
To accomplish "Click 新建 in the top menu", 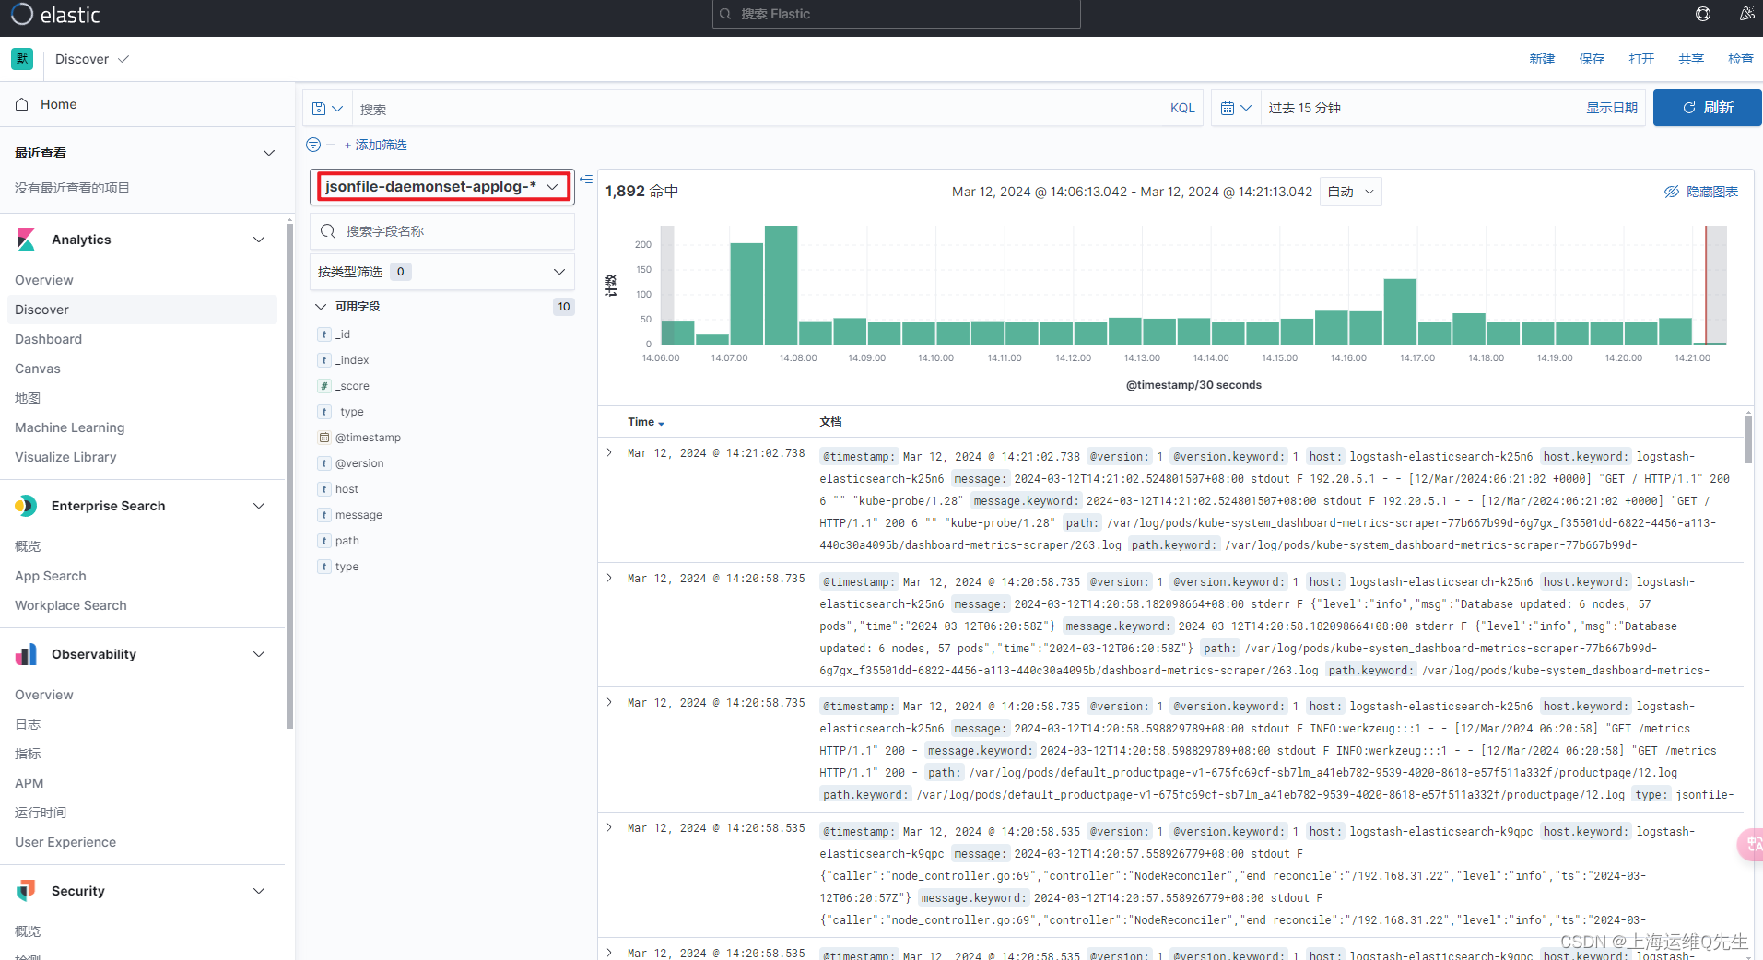I will 1542,59.
